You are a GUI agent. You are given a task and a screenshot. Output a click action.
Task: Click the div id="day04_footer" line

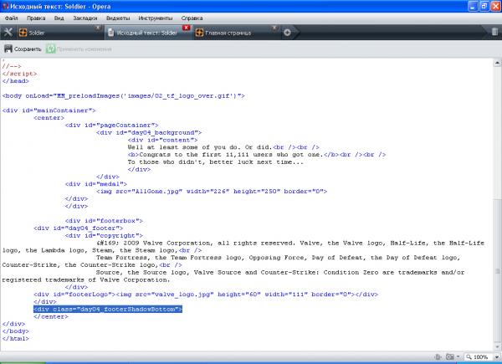coord(79,228)
